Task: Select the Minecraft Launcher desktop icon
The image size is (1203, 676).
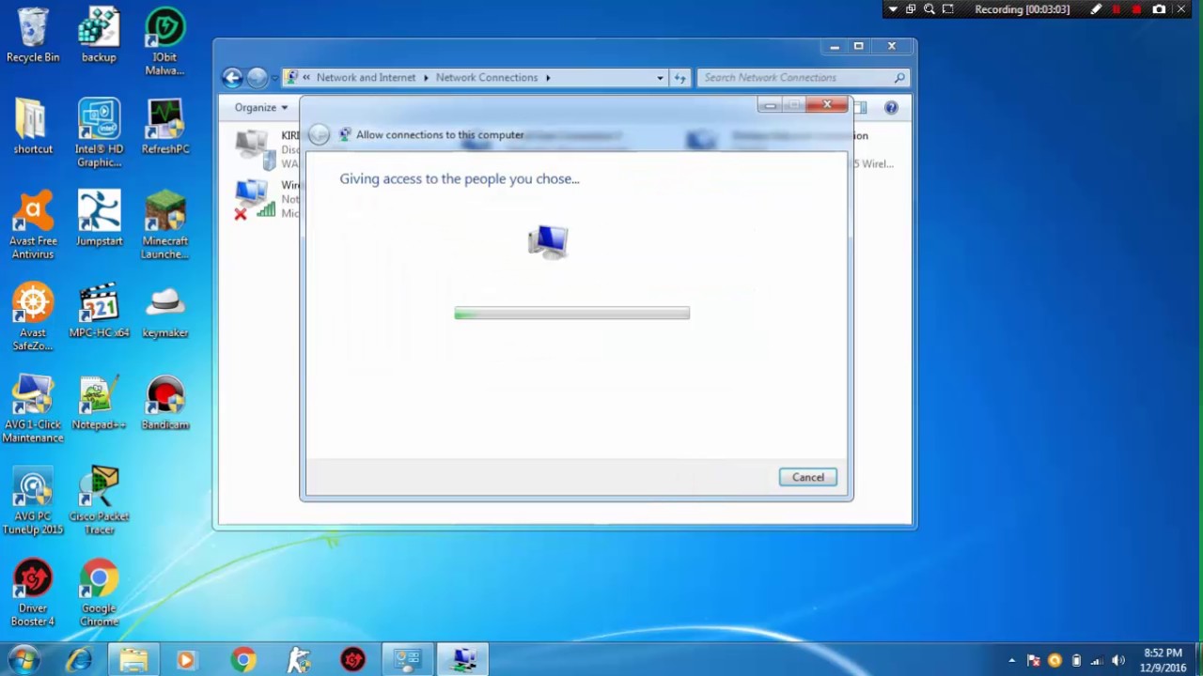Action: (x=164, y=225)
